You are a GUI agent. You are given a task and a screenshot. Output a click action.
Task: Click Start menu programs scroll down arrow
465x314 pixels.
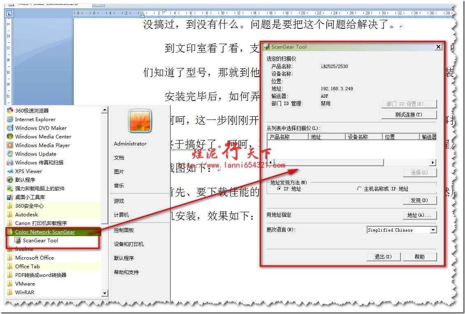point(105,293)
